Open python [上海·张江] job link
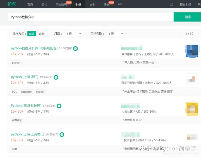Viewport: 201px width, 157px height. 25,77
